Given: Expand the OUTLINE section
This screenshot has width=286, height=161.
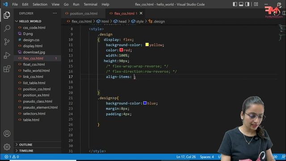Looking at the screenshot, I should click(x=38, y=144).
